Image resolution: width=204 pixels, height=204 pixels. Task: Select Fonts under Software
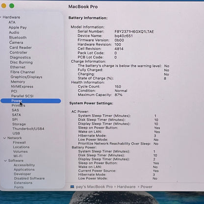(19, 187)
